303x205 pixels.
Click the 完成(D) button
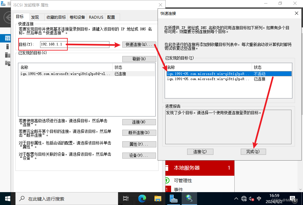(x=253, y=152)
